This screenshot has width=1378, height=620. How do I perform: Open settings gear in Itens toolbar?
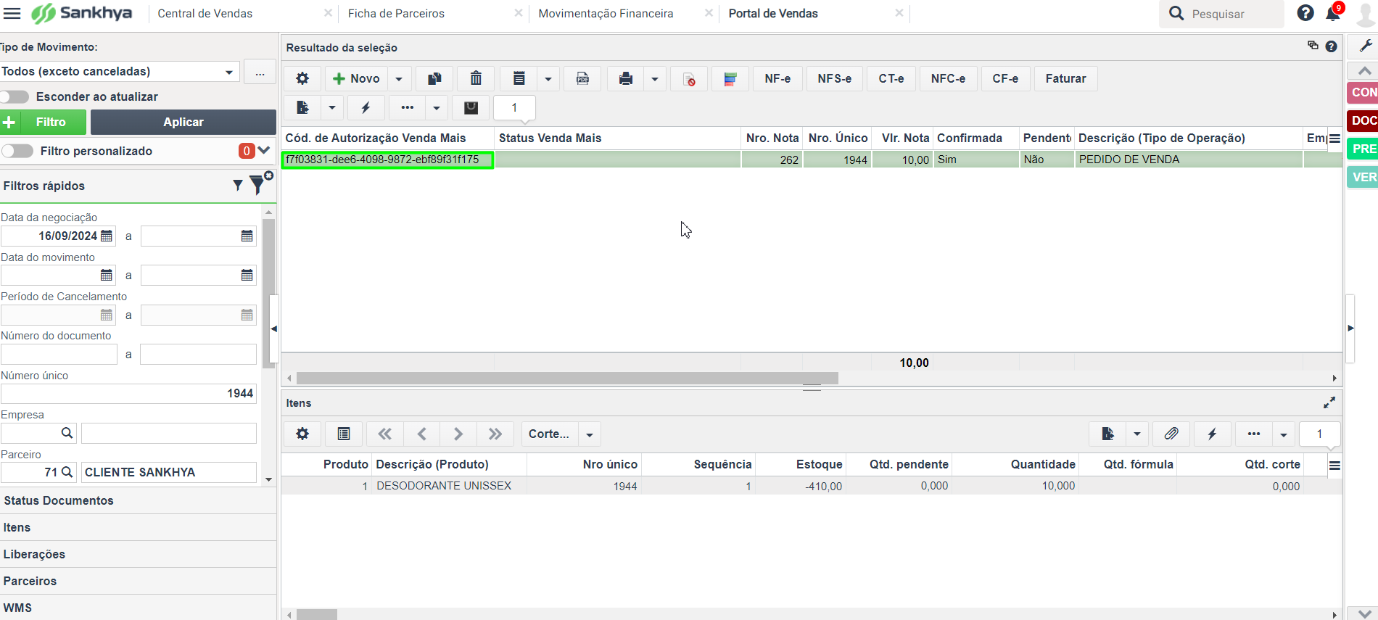pos(302,434)
